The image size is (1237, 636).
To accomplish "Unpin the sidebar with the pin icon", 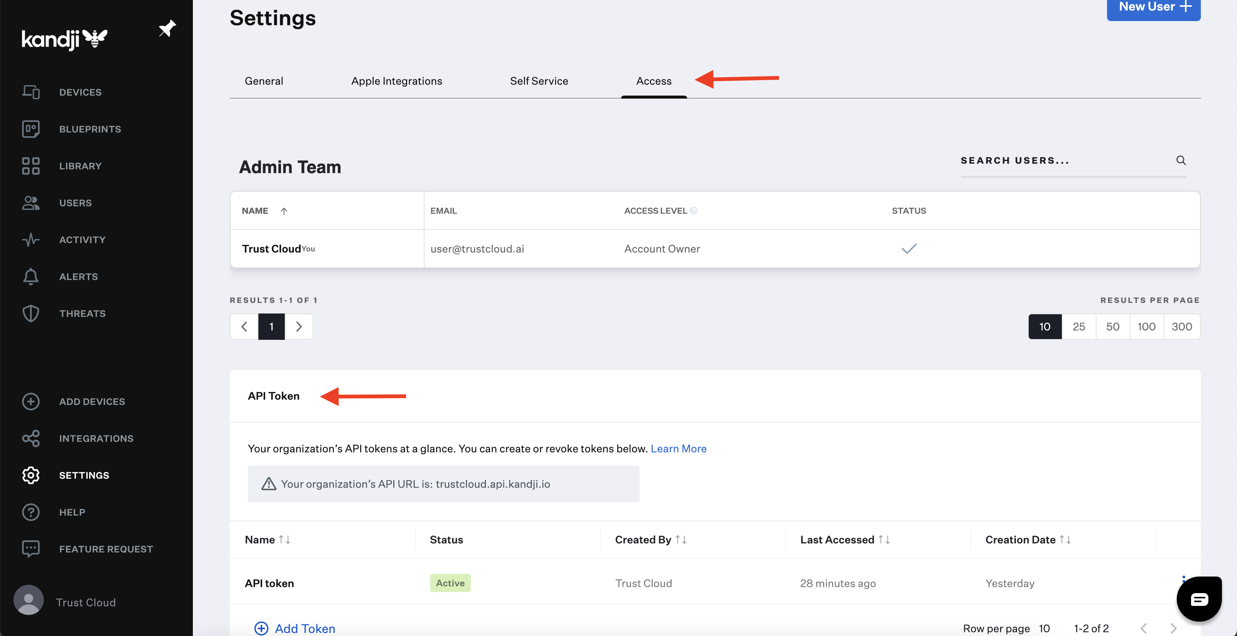I will click(167, 28).
